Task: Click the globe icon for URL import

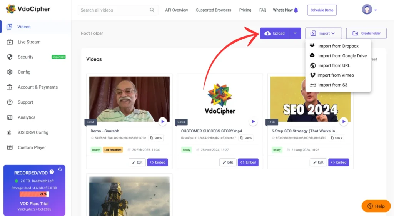Action: click(x=312, y=65)
